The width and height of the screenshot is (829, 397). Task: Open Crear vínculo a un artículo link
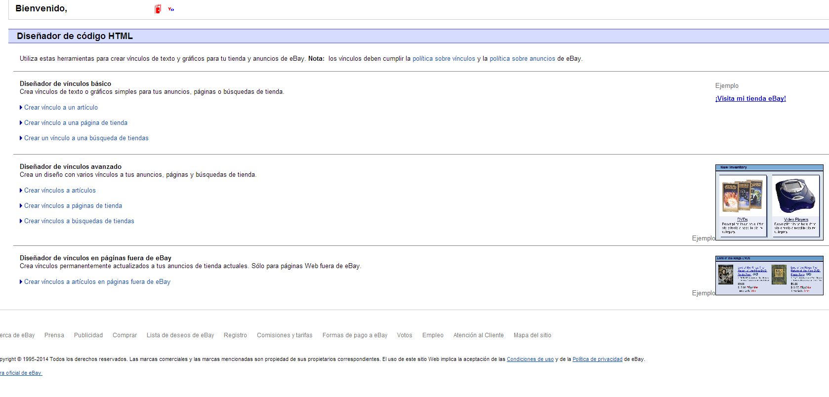click(61, 108)
